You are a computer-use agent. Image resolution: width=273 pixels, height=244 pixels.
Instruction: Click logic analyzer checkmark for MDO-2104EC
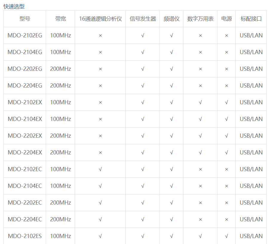[x=100, y=186]
